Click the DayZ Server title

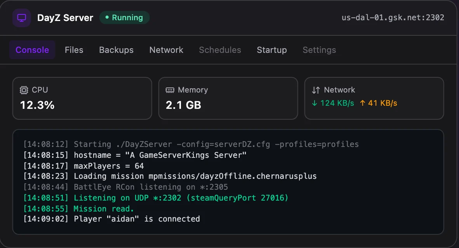(x=65, y=18)
